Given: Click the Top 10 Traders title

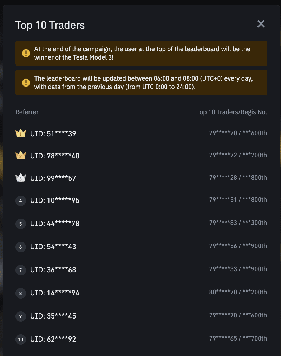Looking at the screenshot, I should click(50, 25).
